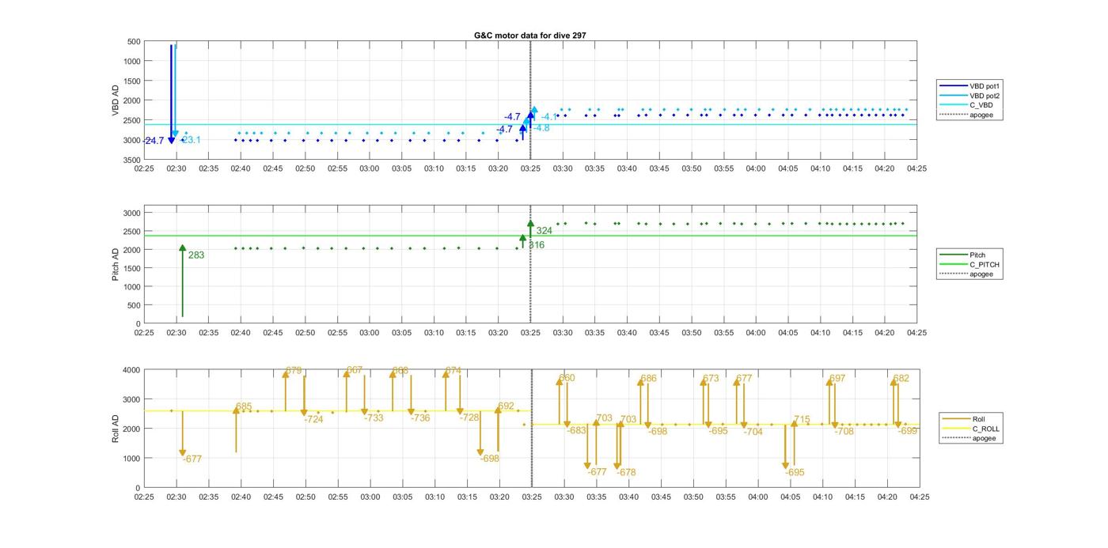Image resolution: width=1108 pixels, height=548 pixels.
Task: Click the "Pitch AD" y-axis label
Action: pos(116,265)
